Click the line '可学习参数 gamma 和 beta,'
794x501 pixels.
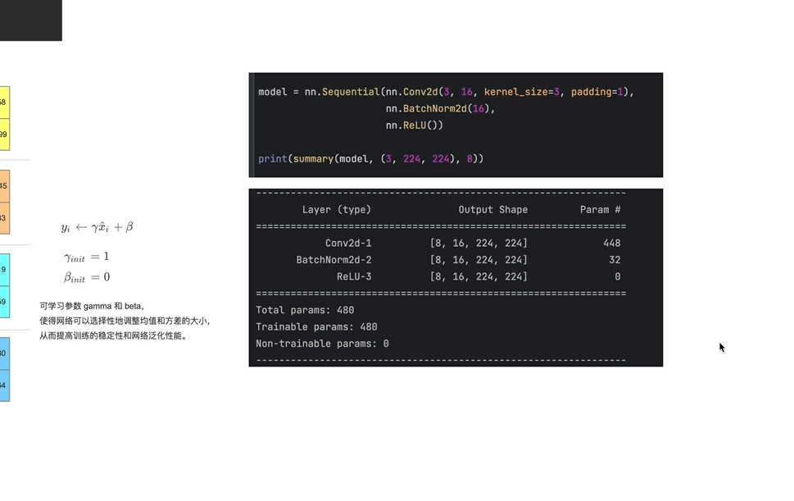(x=92, y=306)
